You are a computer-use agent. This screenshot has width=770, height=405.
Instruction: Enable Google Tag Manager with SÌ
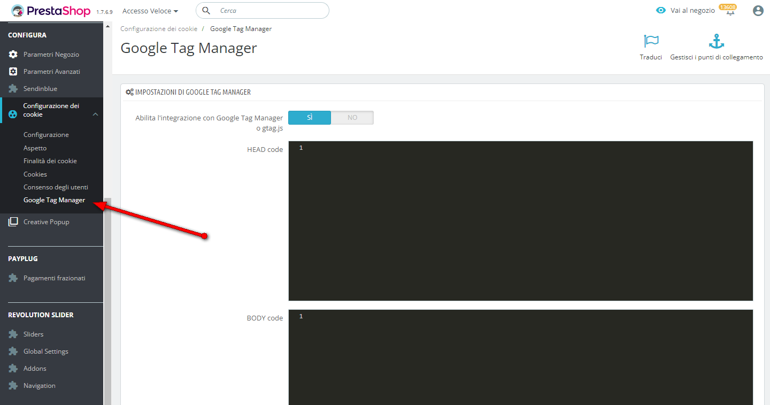coord(310,118)
